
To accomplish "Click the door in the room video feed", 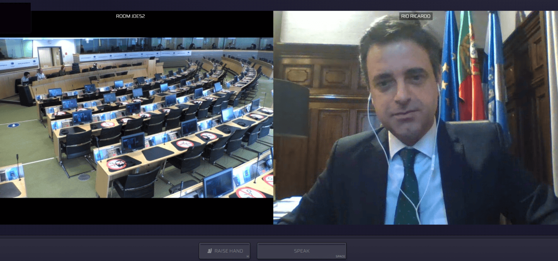I will 45,57.
